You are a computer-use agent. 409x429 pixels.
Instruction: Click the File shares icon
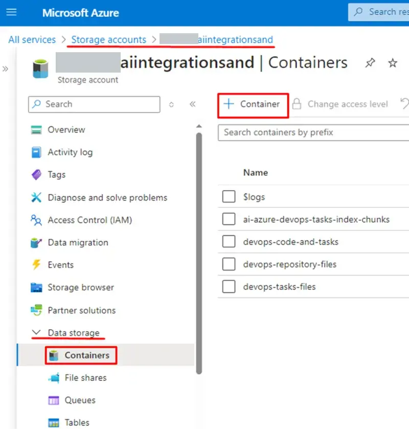tap(54, 378)
